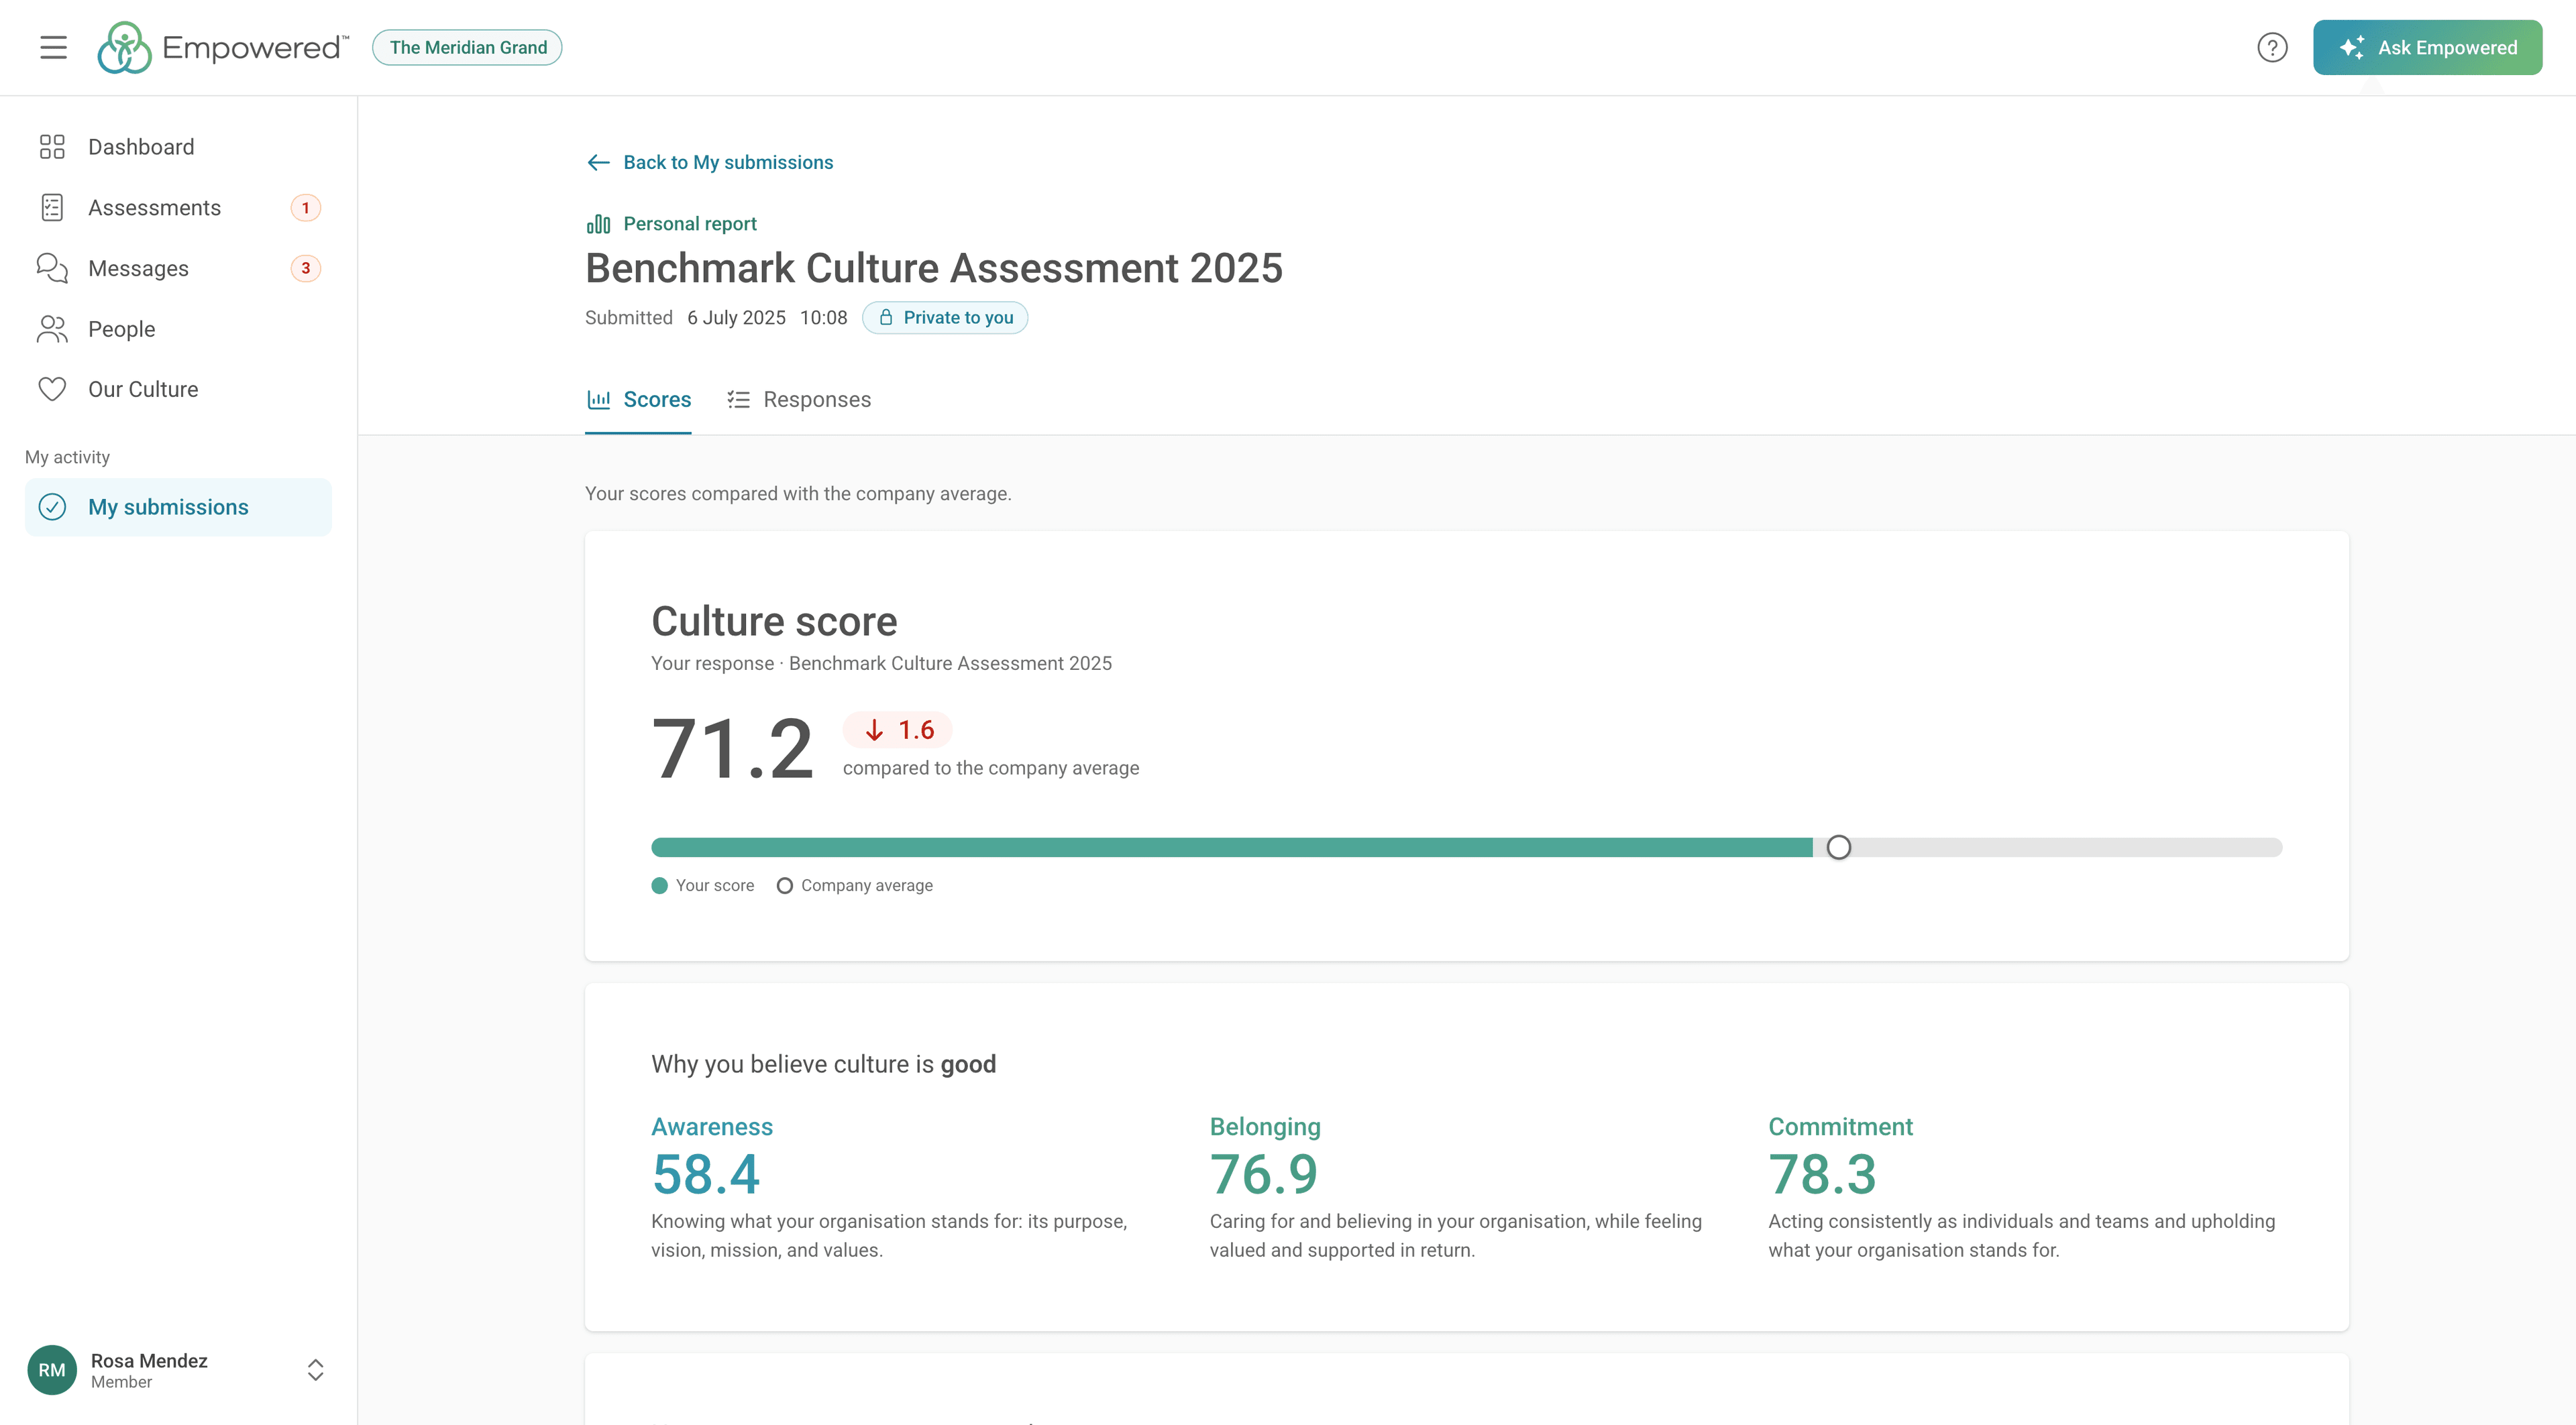Image resolution: width=2576 pixels, height=1425 pixels.
Task: Click the company average marker on score bar
Action: [1838, 848]
